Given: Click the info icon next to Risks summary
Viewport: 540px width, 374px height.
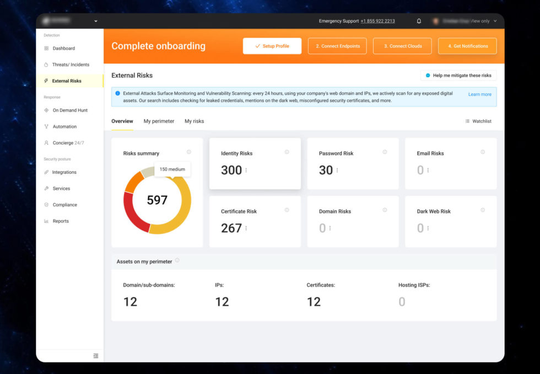Looking at the screenshot, I should point(188,153).
